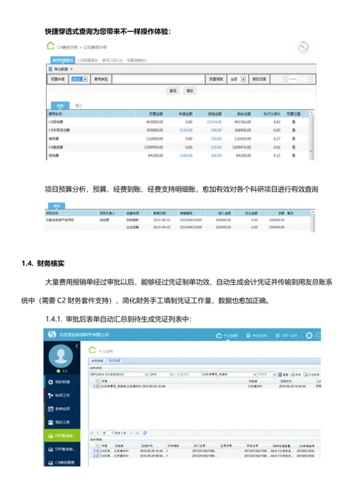354x501 pixels.
Task: Toggle checkbox for row 1 in the lower list
Action: point(98,451)
